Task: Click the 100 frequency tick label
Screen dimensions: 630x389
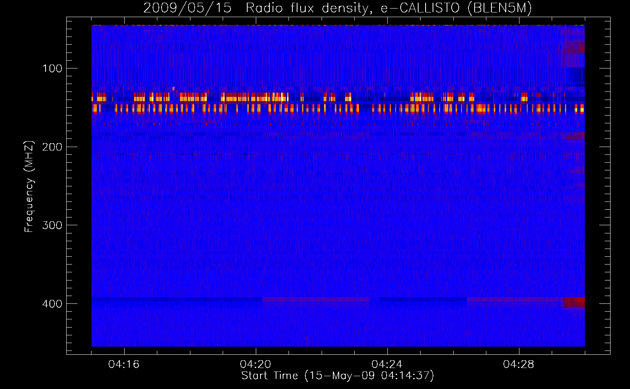Action: pyautogui.click(x=52, y=68)
